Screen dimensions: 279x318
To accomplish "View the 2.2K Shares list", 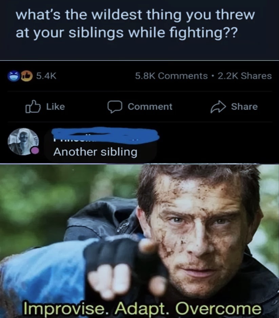I will click(245, 76).
